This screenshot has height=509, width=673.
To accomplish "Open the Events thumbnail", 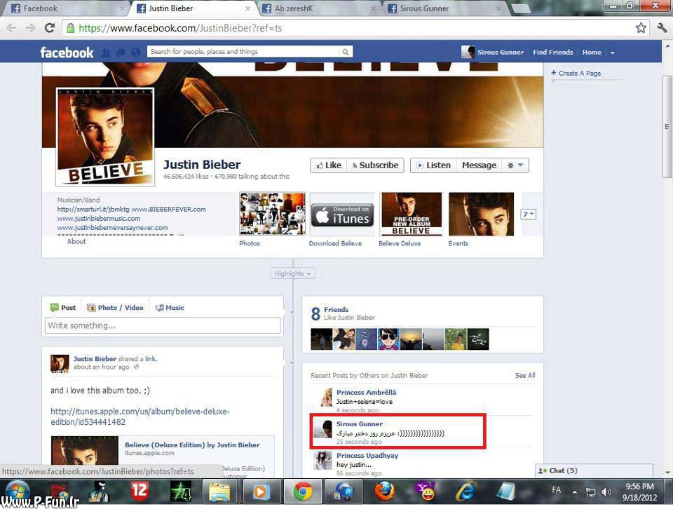I will [x=481, y=214].
